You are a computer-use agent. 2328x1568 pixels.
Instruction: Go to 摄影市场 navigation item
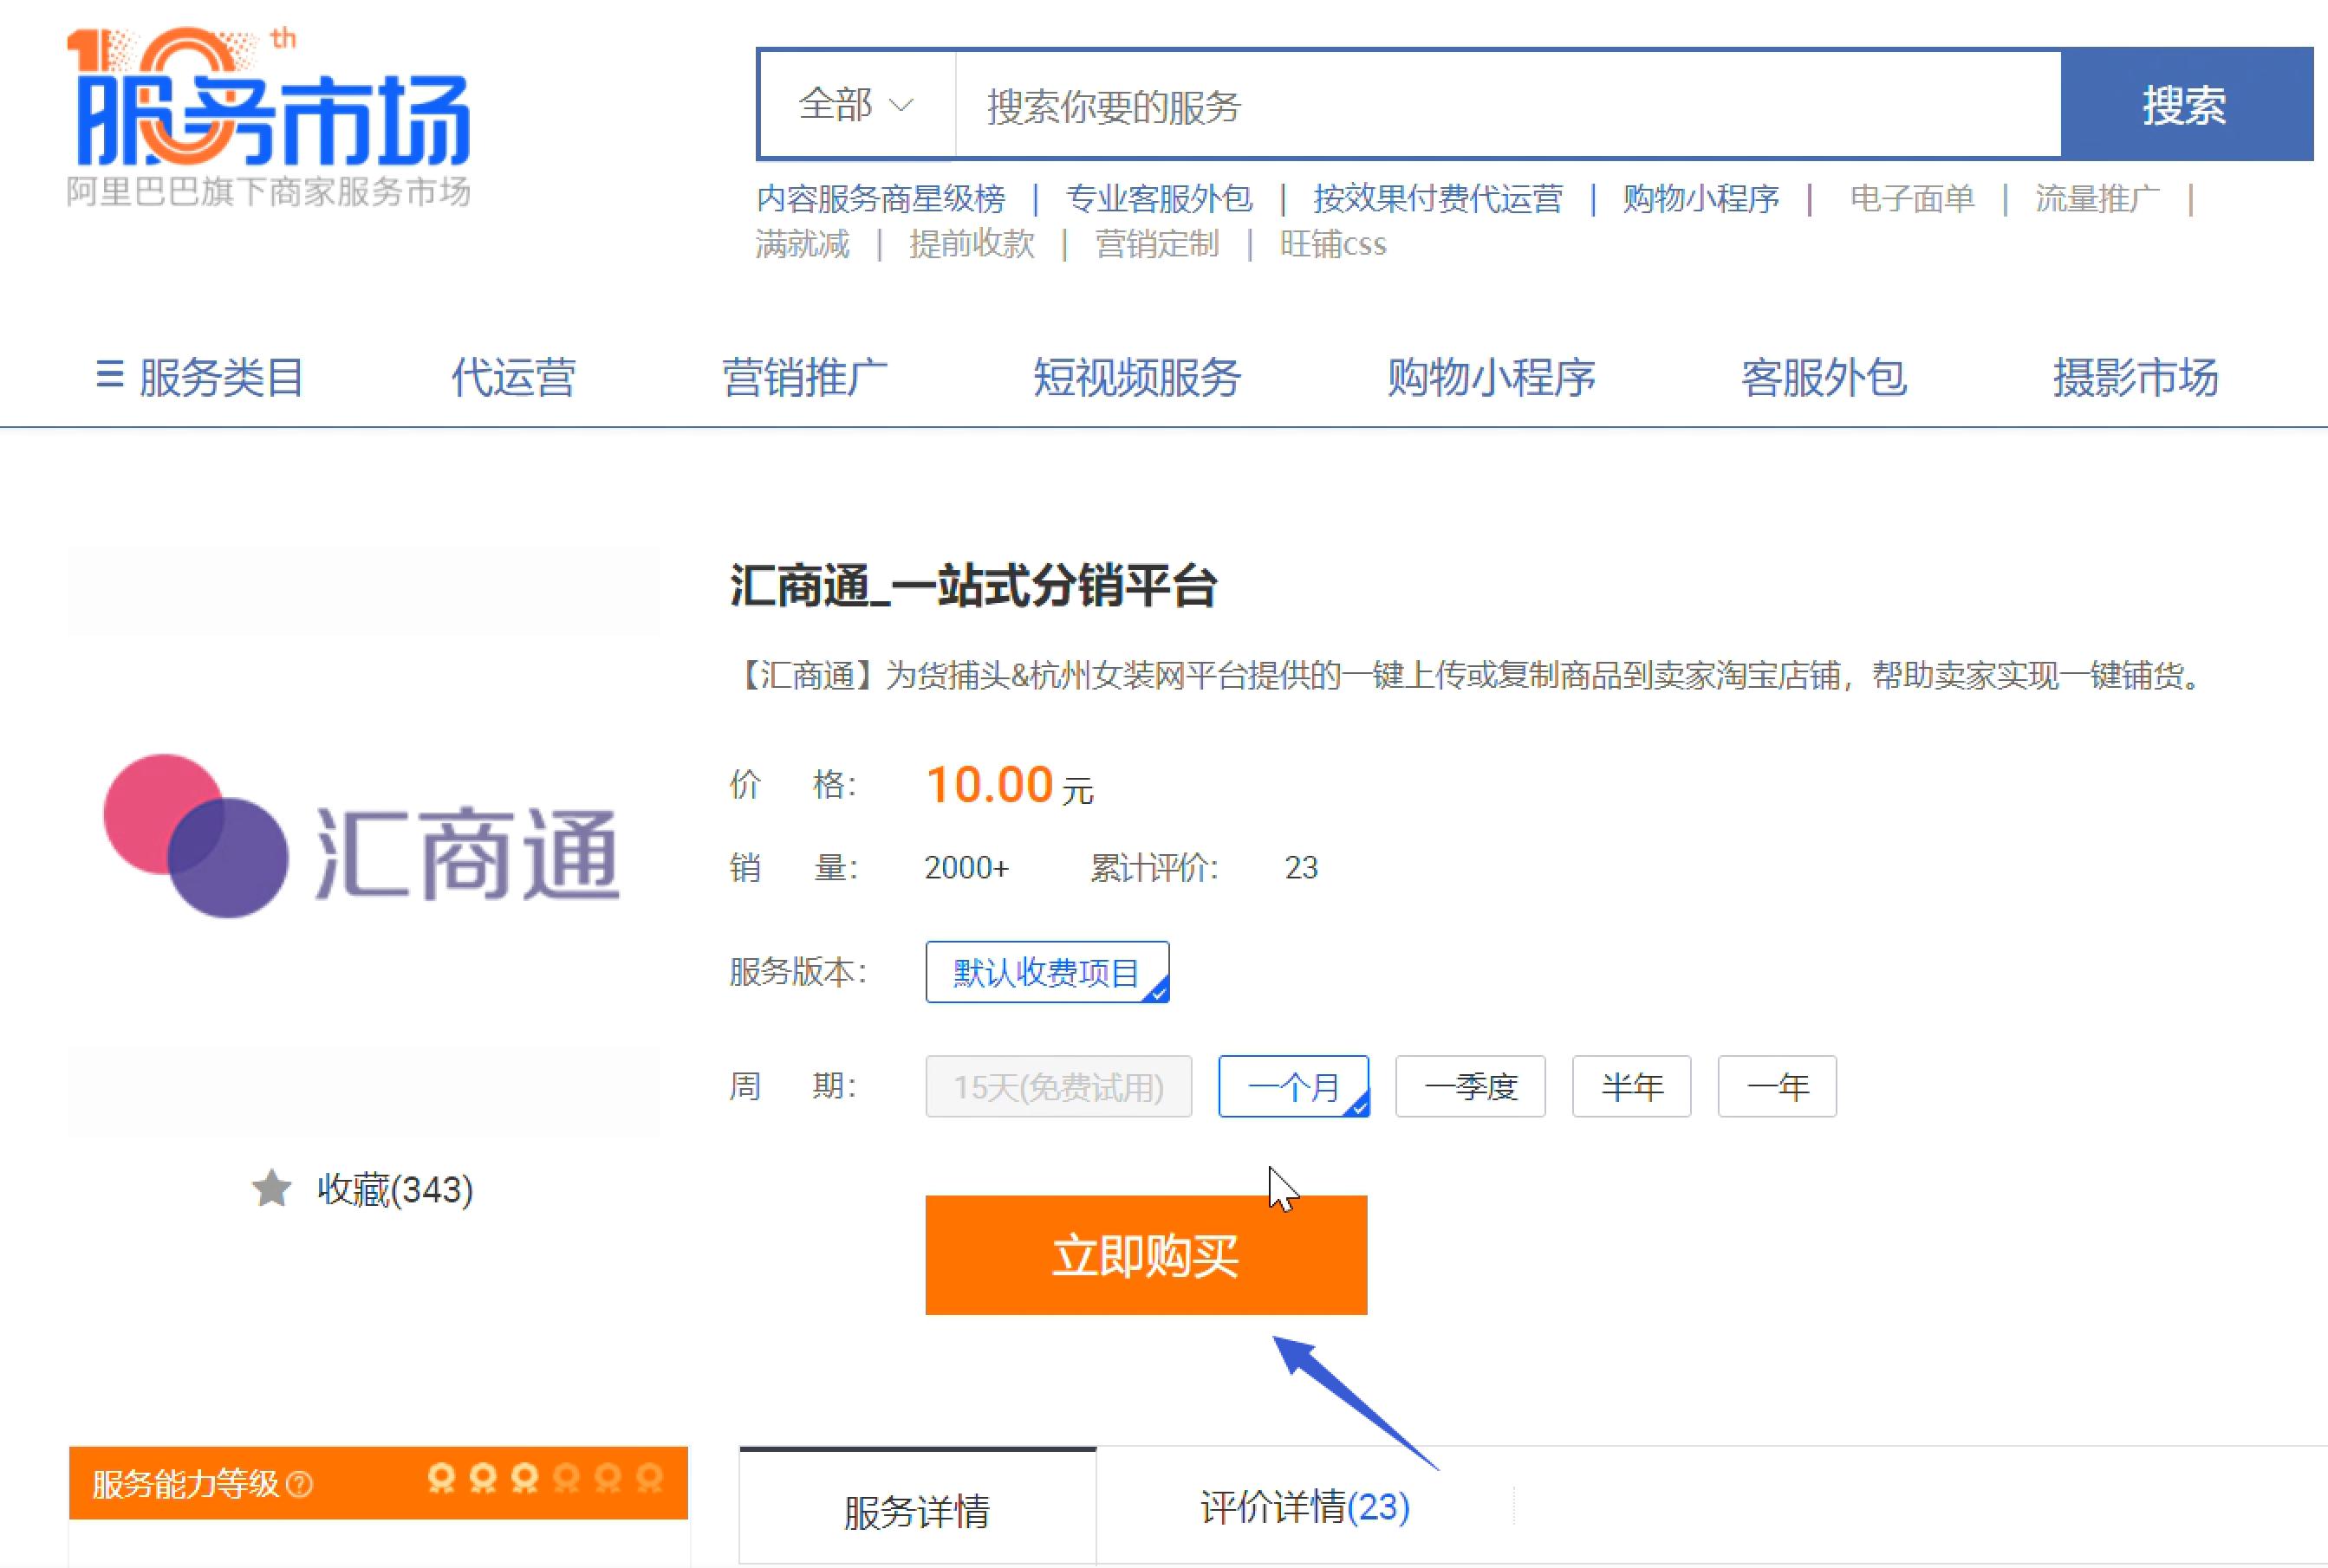[x=2136, y=377]
